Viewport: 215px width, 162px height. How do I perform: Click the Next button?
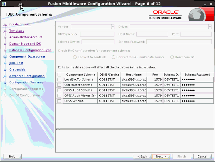[161, 157]
